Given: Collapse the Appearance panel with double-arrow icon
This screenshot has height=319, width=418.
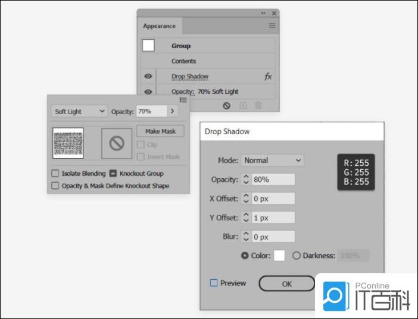Looking at the screenshot, I should (263, 13).
